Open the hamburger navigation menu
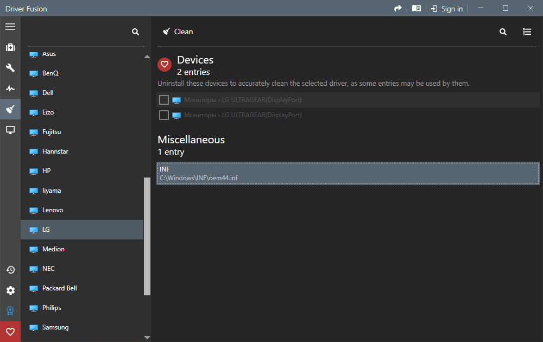Screen dimensions: 543x342 10,27
